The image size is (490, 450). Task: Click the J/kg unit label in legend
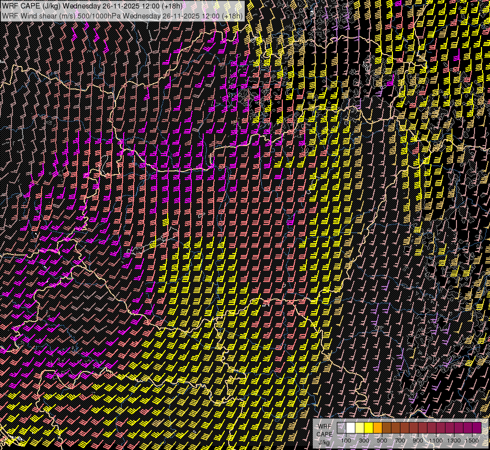[324, 442]
